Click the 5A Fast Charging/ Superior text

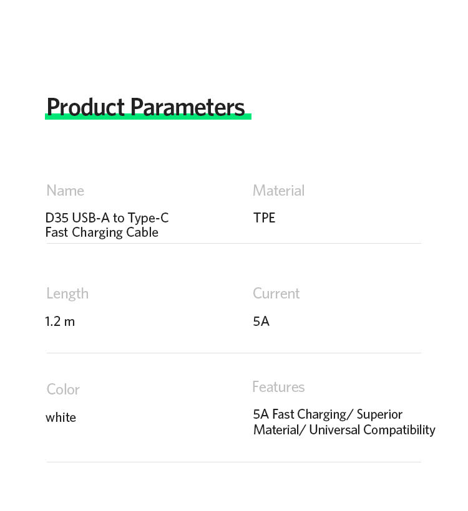tap(328, 414)
